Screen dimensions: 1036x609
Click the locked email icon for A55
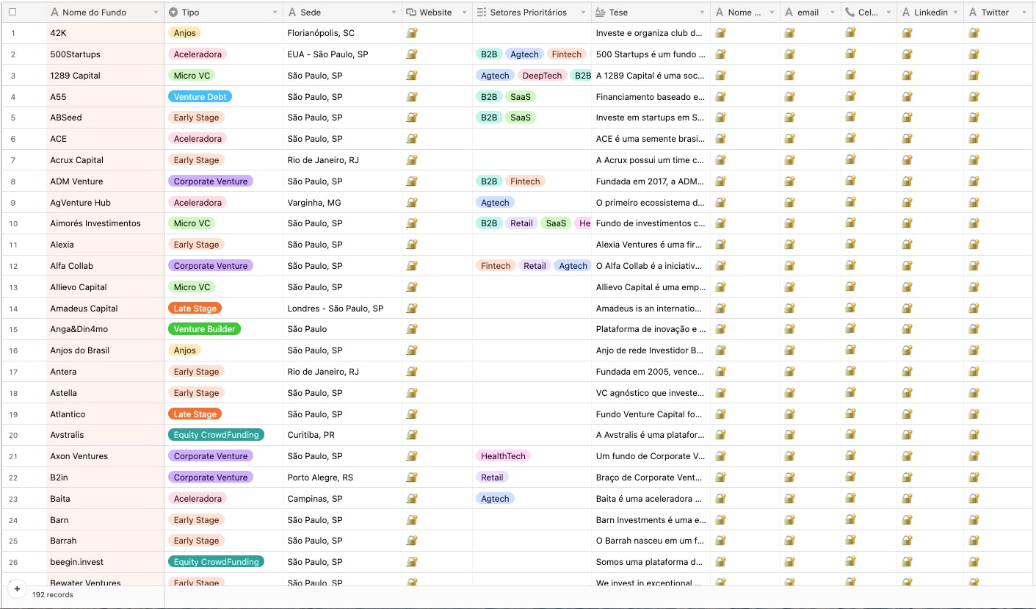789,96
